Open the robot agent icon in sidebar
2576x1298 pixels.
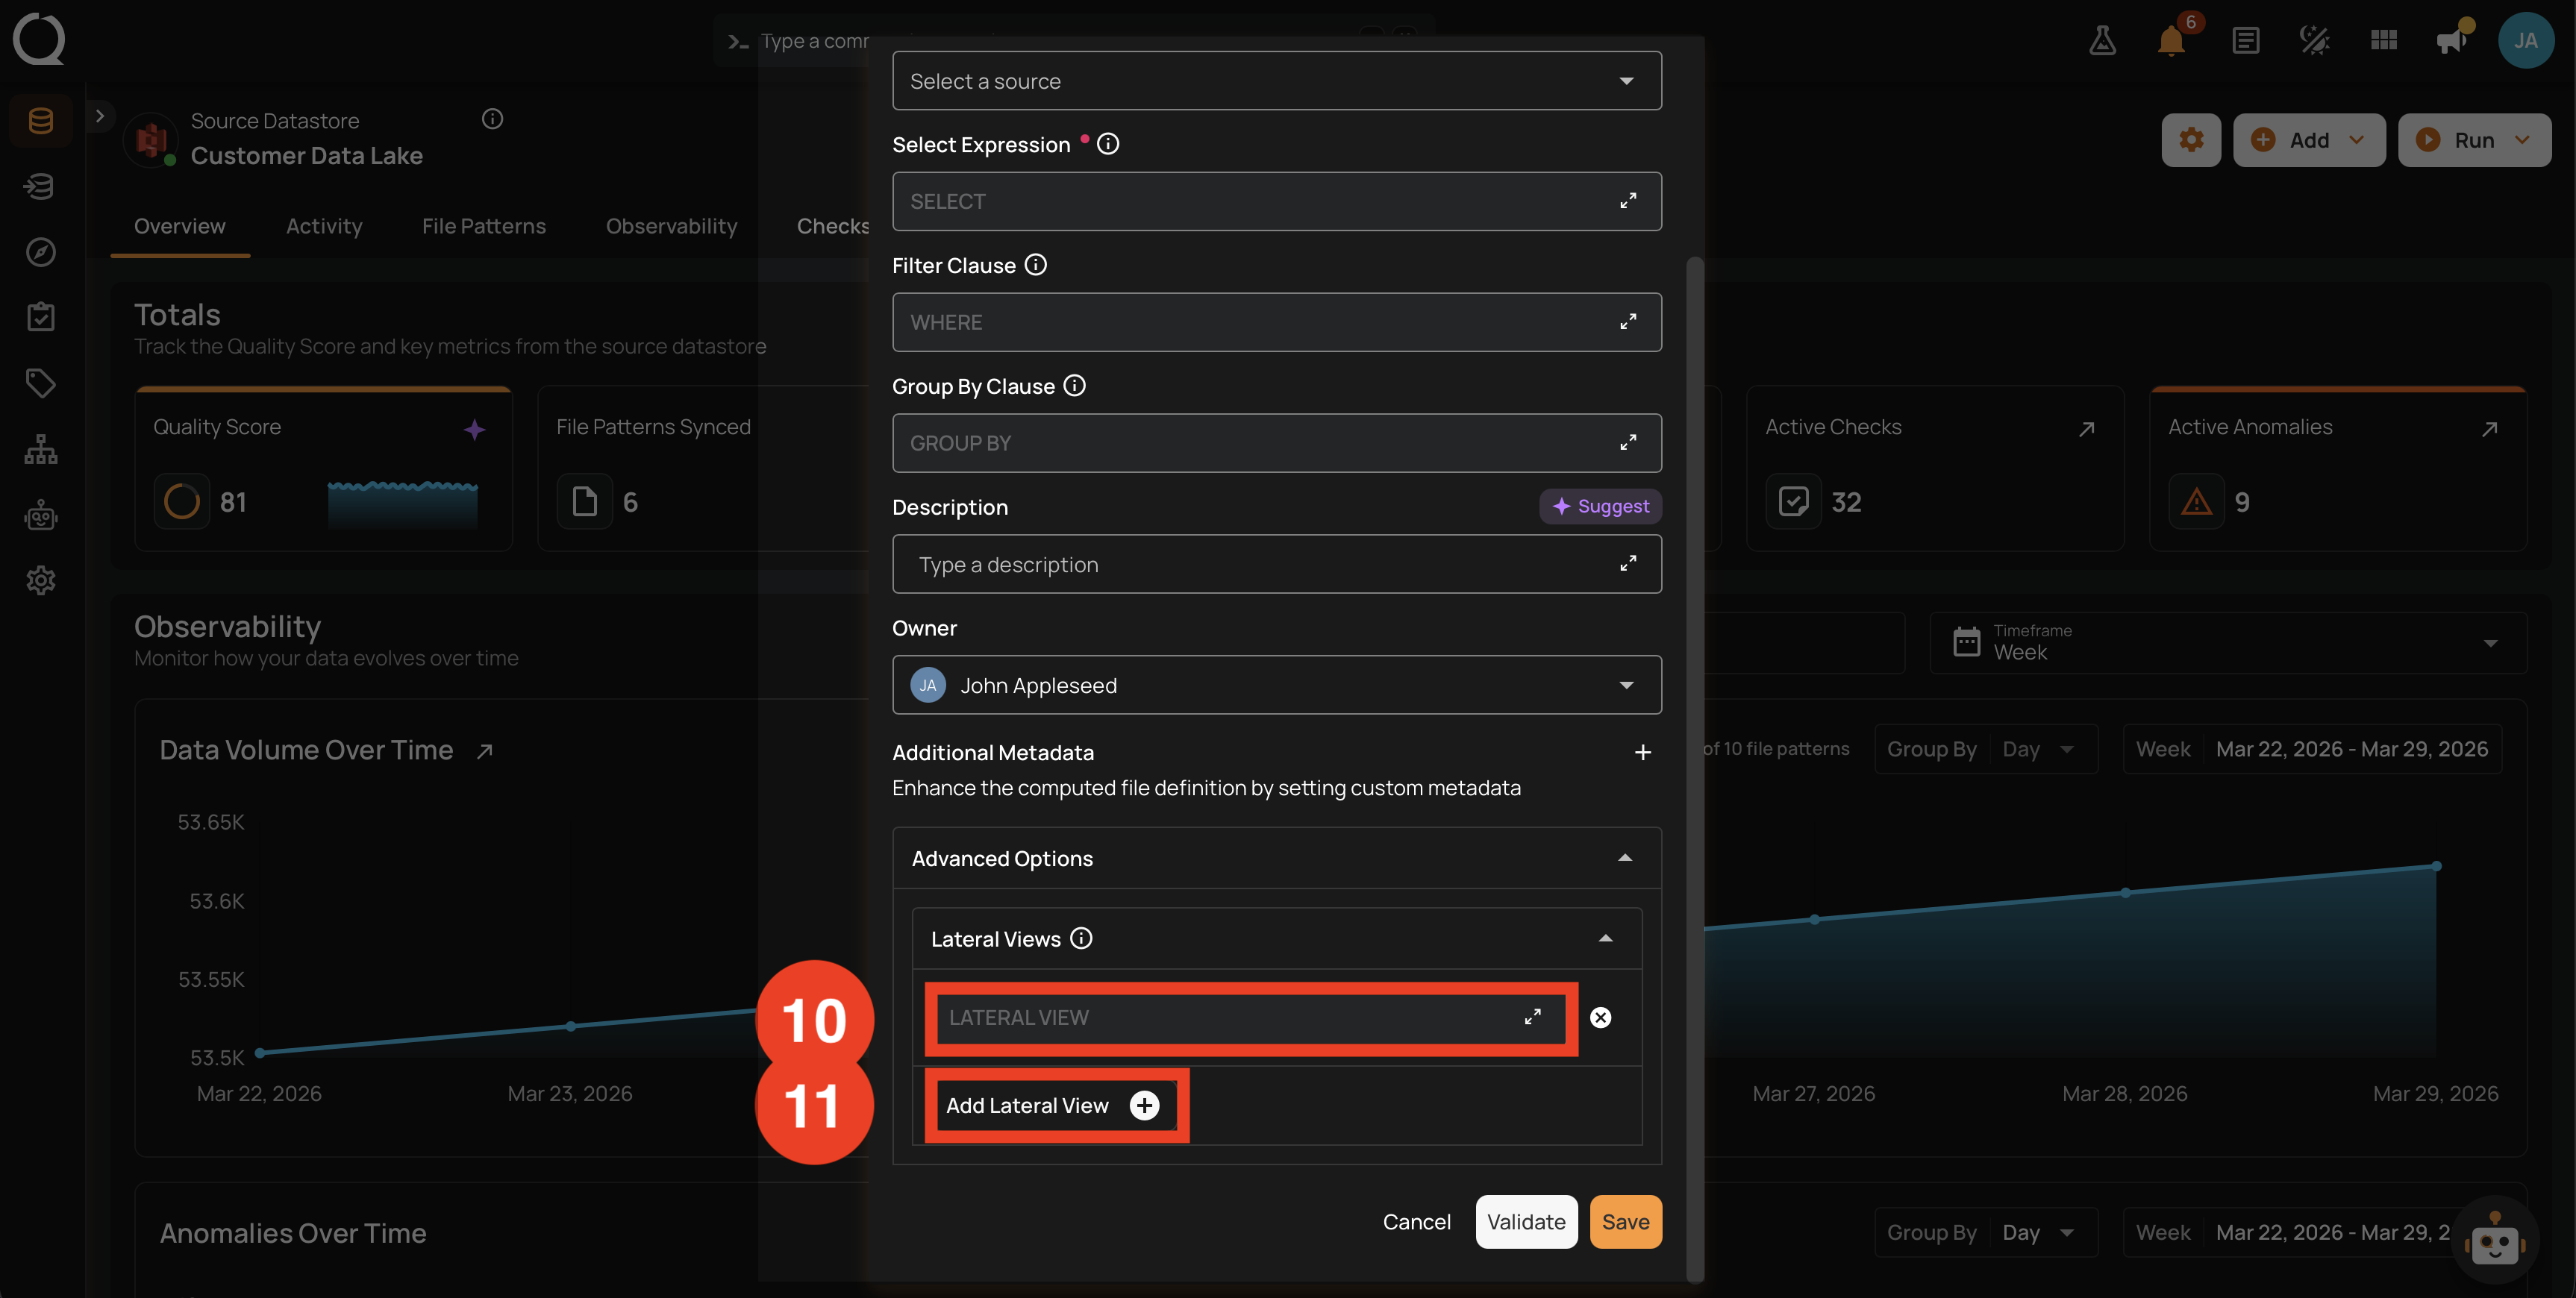[40, 515]
